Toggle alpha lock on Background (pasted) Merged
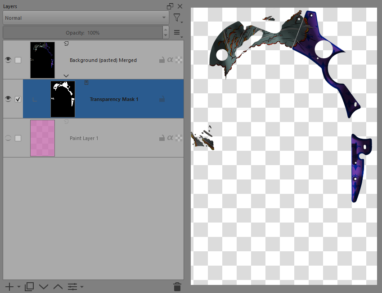Image resolution: width=382 pixels, height=293 pixels. pos(179,60)
